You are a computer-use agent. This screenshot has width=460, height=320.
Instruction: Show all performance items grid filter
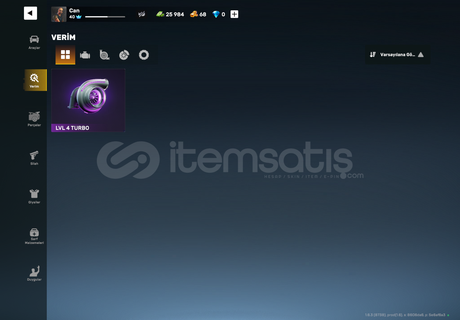click(65, 55)
